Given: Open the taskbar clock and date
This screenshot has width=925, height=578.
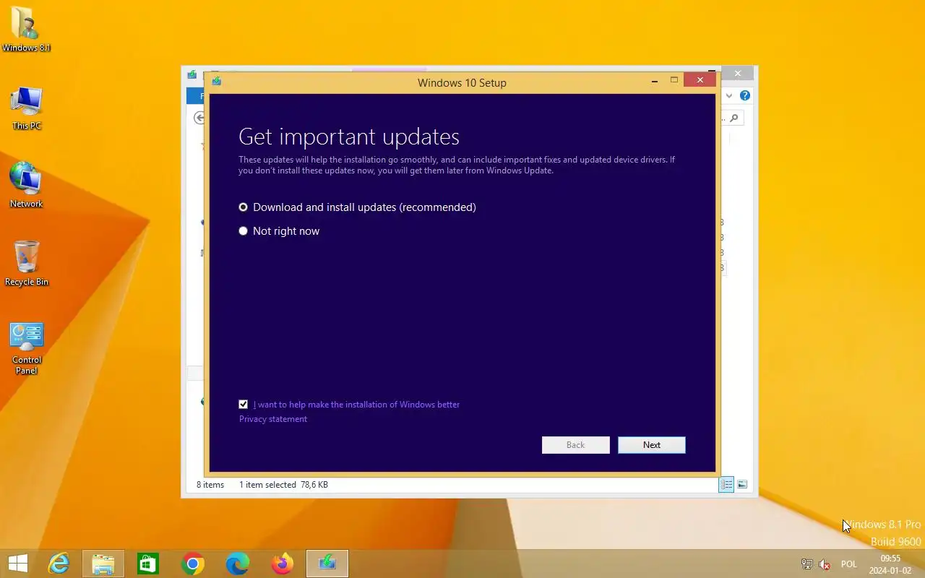Looking at the screenshot, I should click(x=890, y=564).
